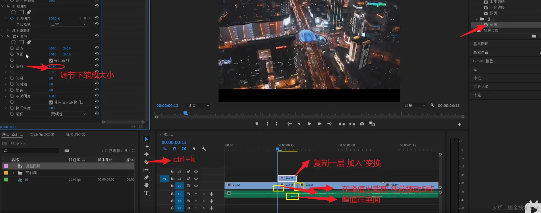541x213 pixels.
Task: Uncheck the 等比缩放 checkbox
Action: click(51, 61)
